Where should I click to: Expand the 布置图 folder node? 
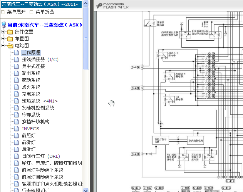pyautogui.click(x=3, y=38)
